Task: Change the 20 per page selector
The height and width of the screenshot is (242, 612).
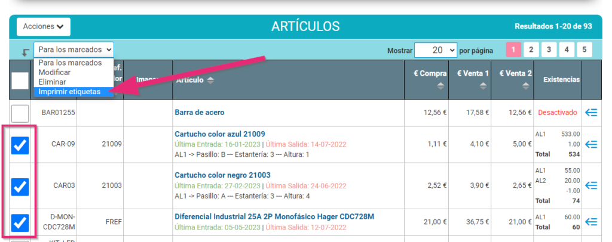Action: coord(436,50)
